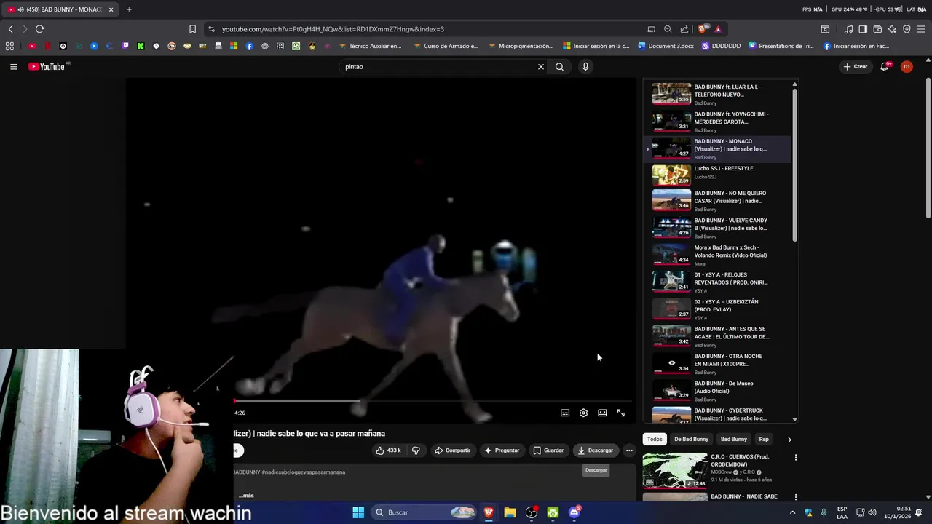Select the Todos filter chip
Screen dimensions: 932x524
pyautogui.click(x=655, y=439)
